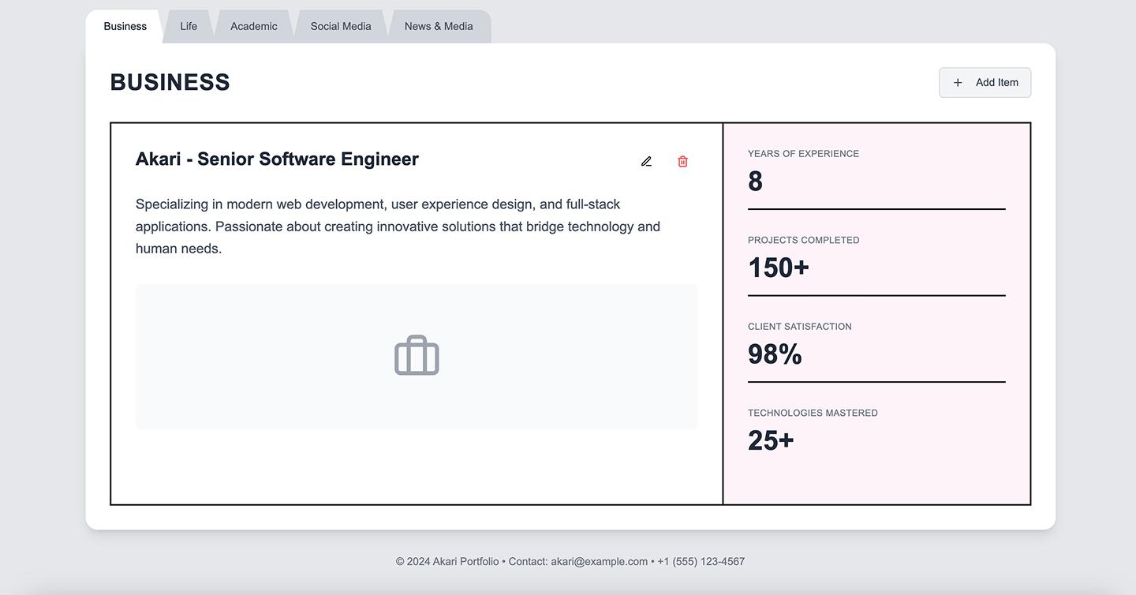
Task: Click the Years of Experience value 8
Action: (x=755, y=181)
